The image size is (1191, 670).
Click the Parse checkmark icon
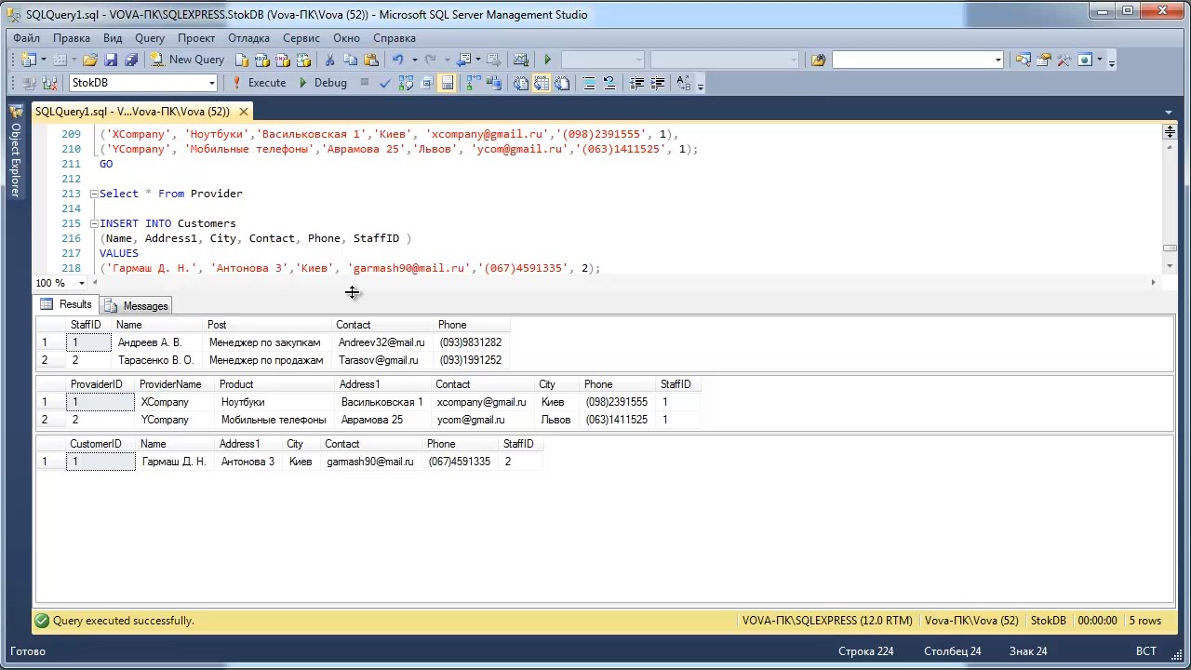[x=384, y=83]
